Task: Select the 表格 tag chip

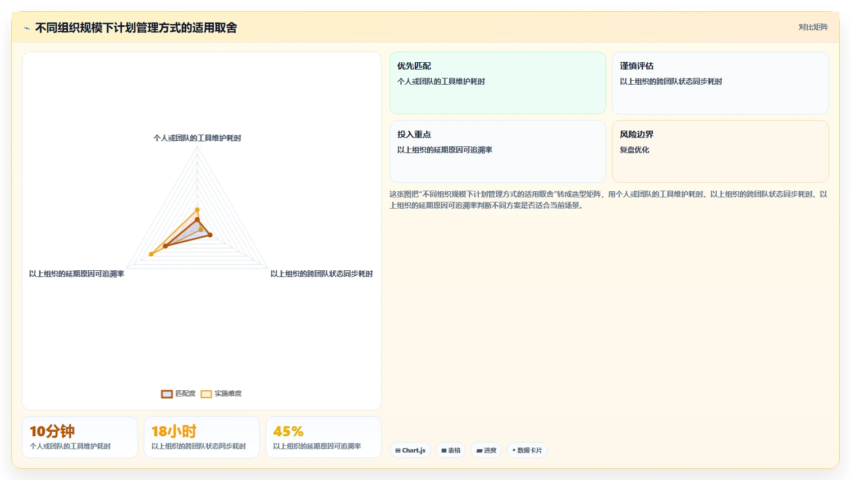Action: [451, 450]
